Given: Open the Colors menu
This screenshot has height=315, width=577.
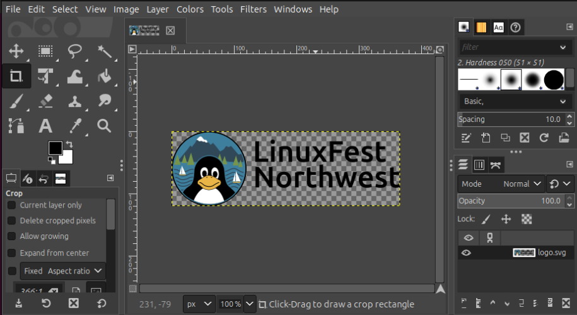Looking at the screenshot, I should [x=190, y=9].
